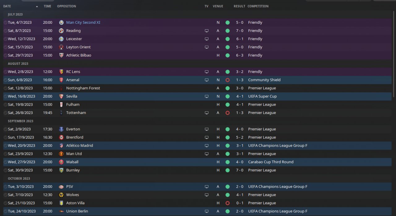The image size is (396, 216).
Task: Click the Result column header
Action: [x=239, y=6]
